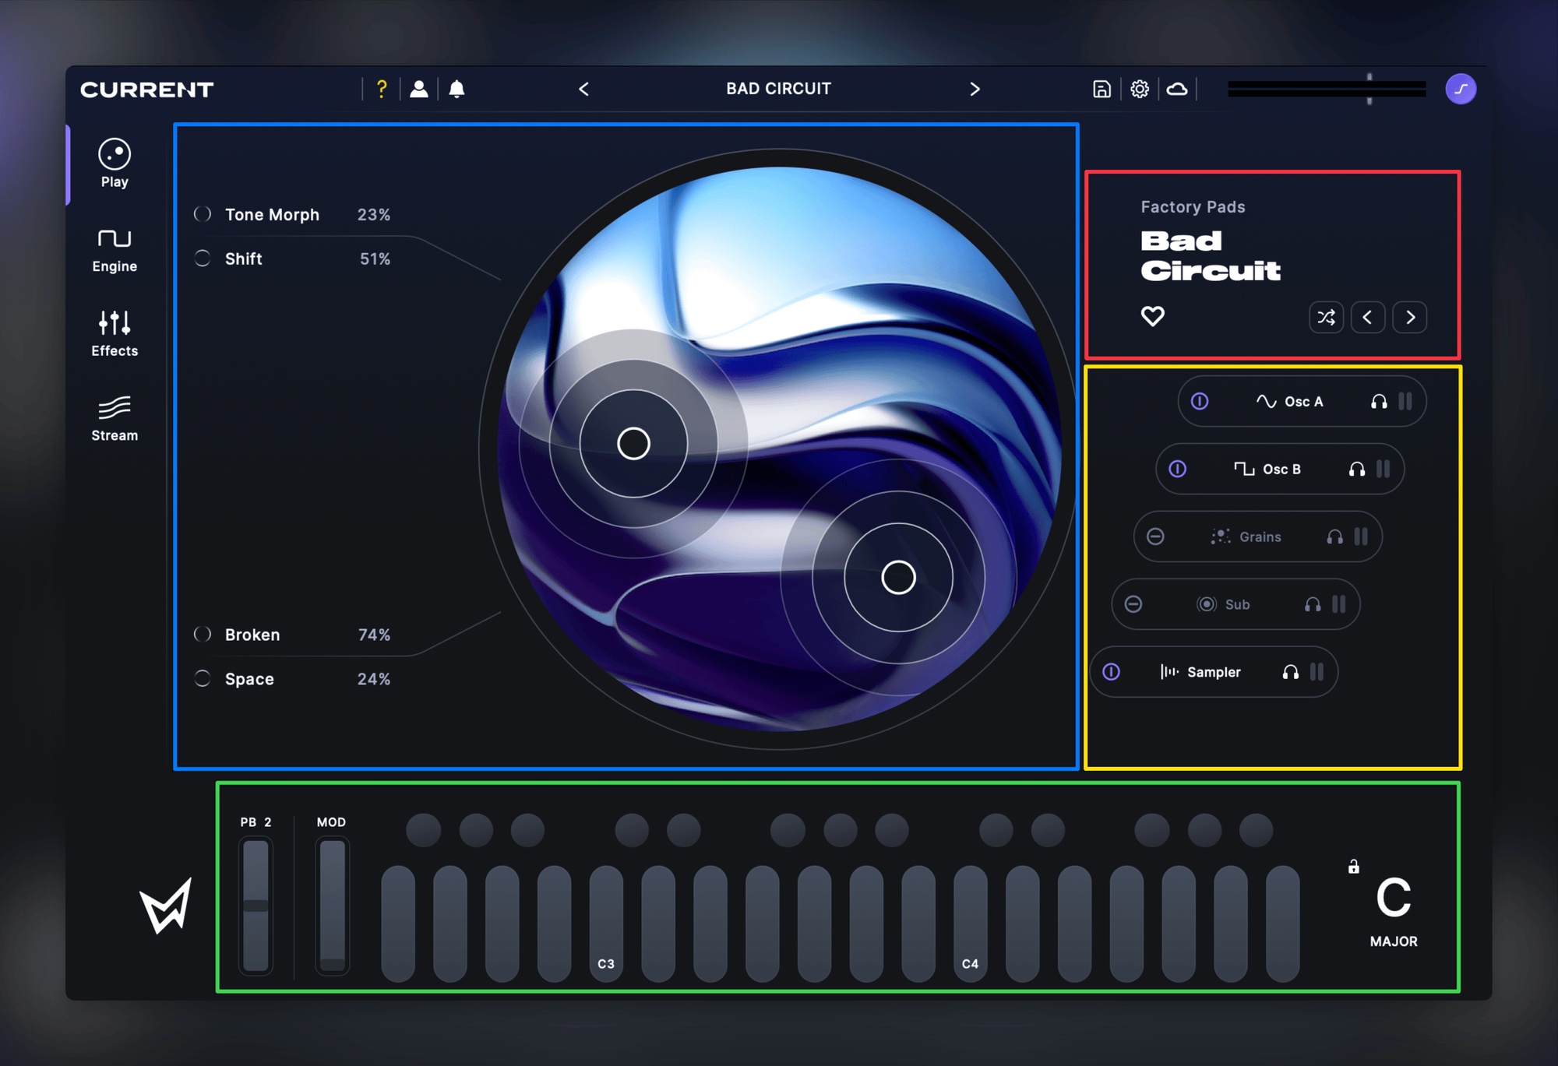Switch to the Engine tab
Image resolution: width=1558 pixels, height=1066 pixels.
(115, 251)
